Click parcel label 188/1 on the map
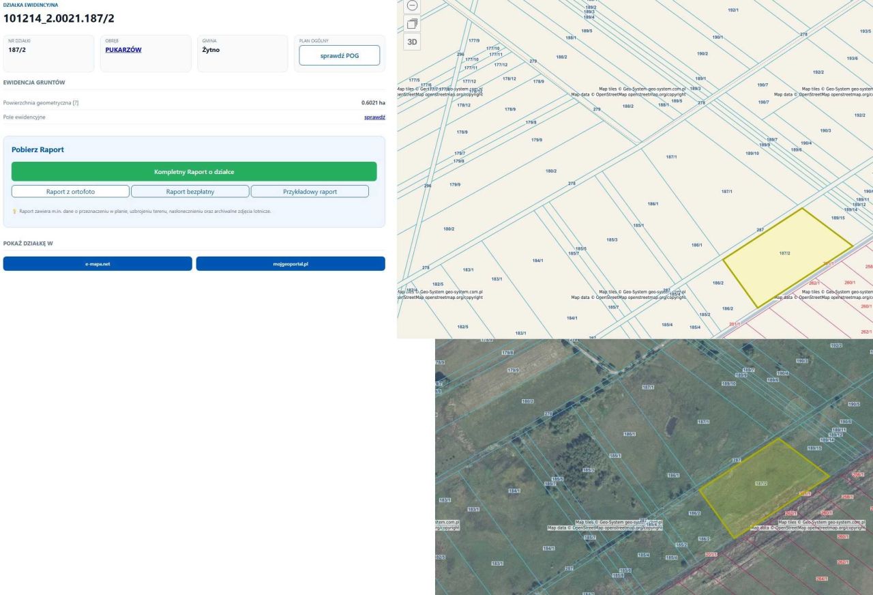Viewport: 873px width, 595px height. (x=572, y=38)
